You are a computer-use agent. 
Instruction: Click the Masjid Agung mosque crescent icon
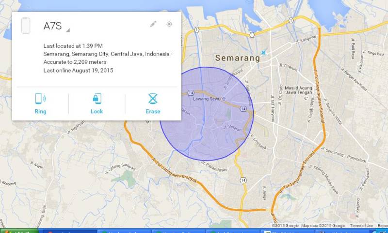click(306, 98)
